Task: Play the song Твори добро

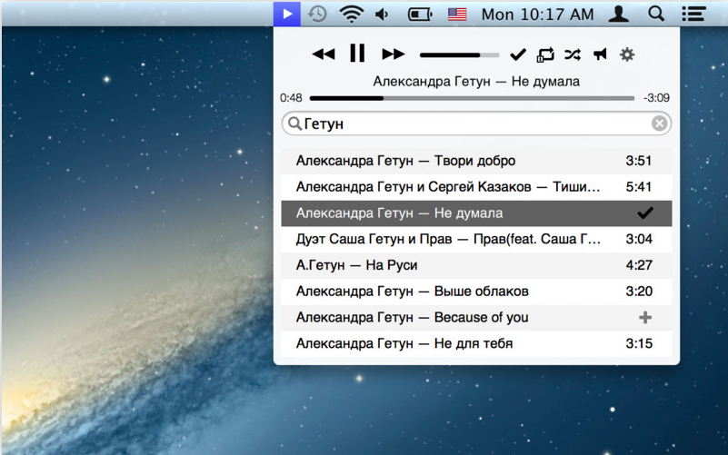Action: pos(405,162)
